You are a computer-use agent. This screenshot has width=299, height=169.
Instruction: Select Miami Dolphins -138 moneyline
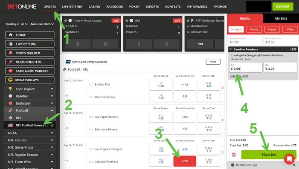[185, 96]
